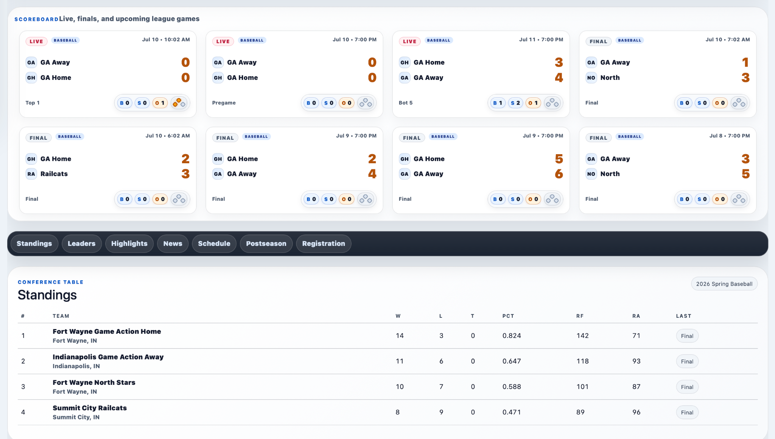The height and width of the screenshot is (439, 775).
Task: Open the Fort Wayne Game Action Home team
Action: coord(107,331)
